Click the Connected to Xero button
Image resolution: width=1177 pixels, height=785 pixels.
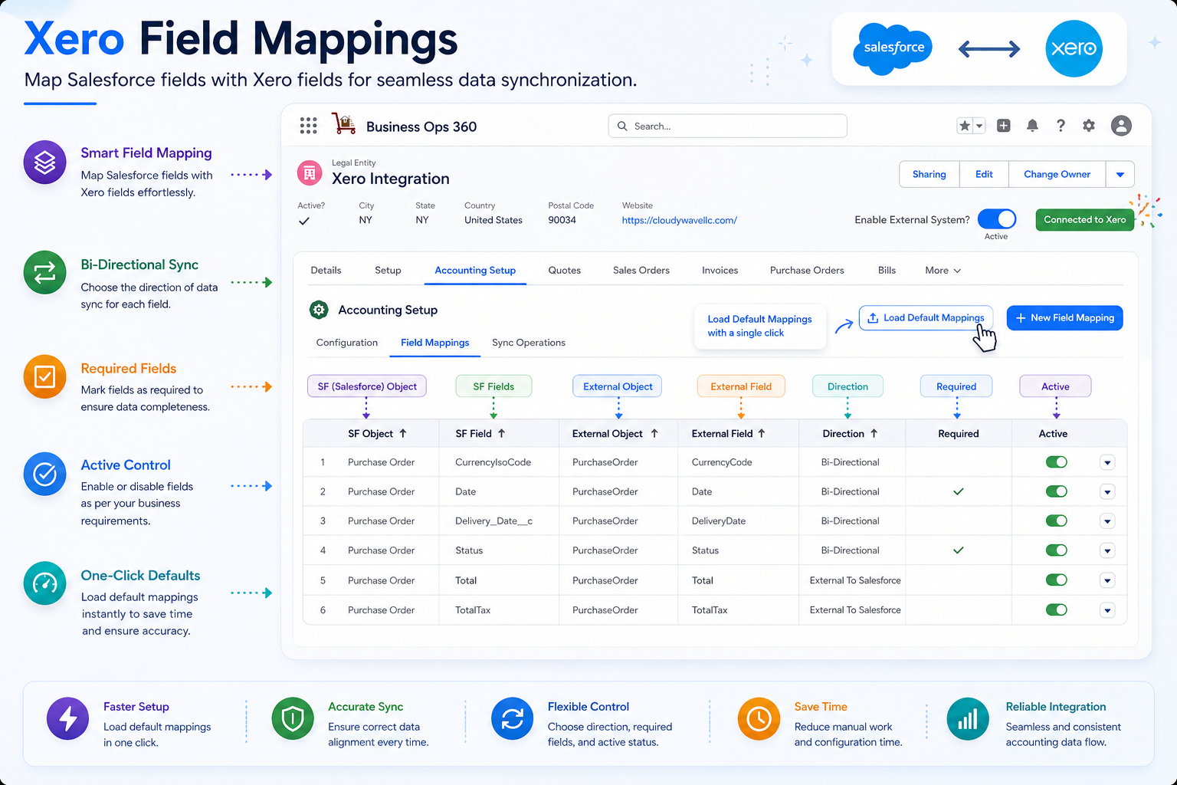(1084, 219)
